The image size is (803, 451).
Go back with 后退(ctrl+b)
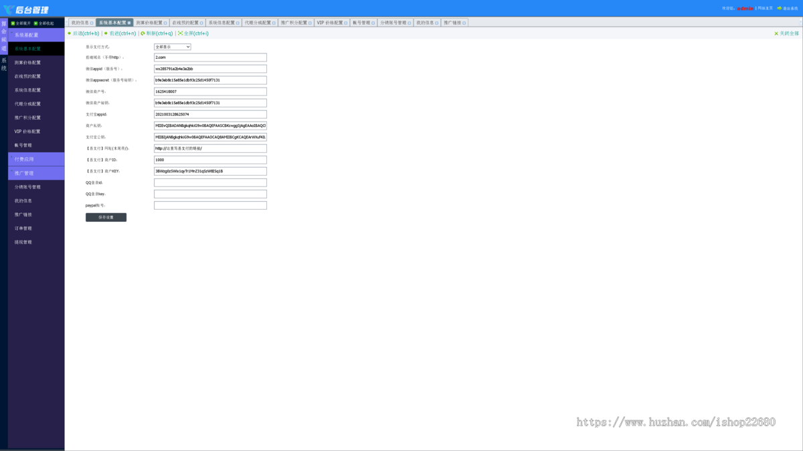84,33
